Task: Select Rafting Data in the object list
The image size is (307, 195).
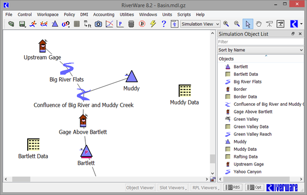Action: (246, 157)
